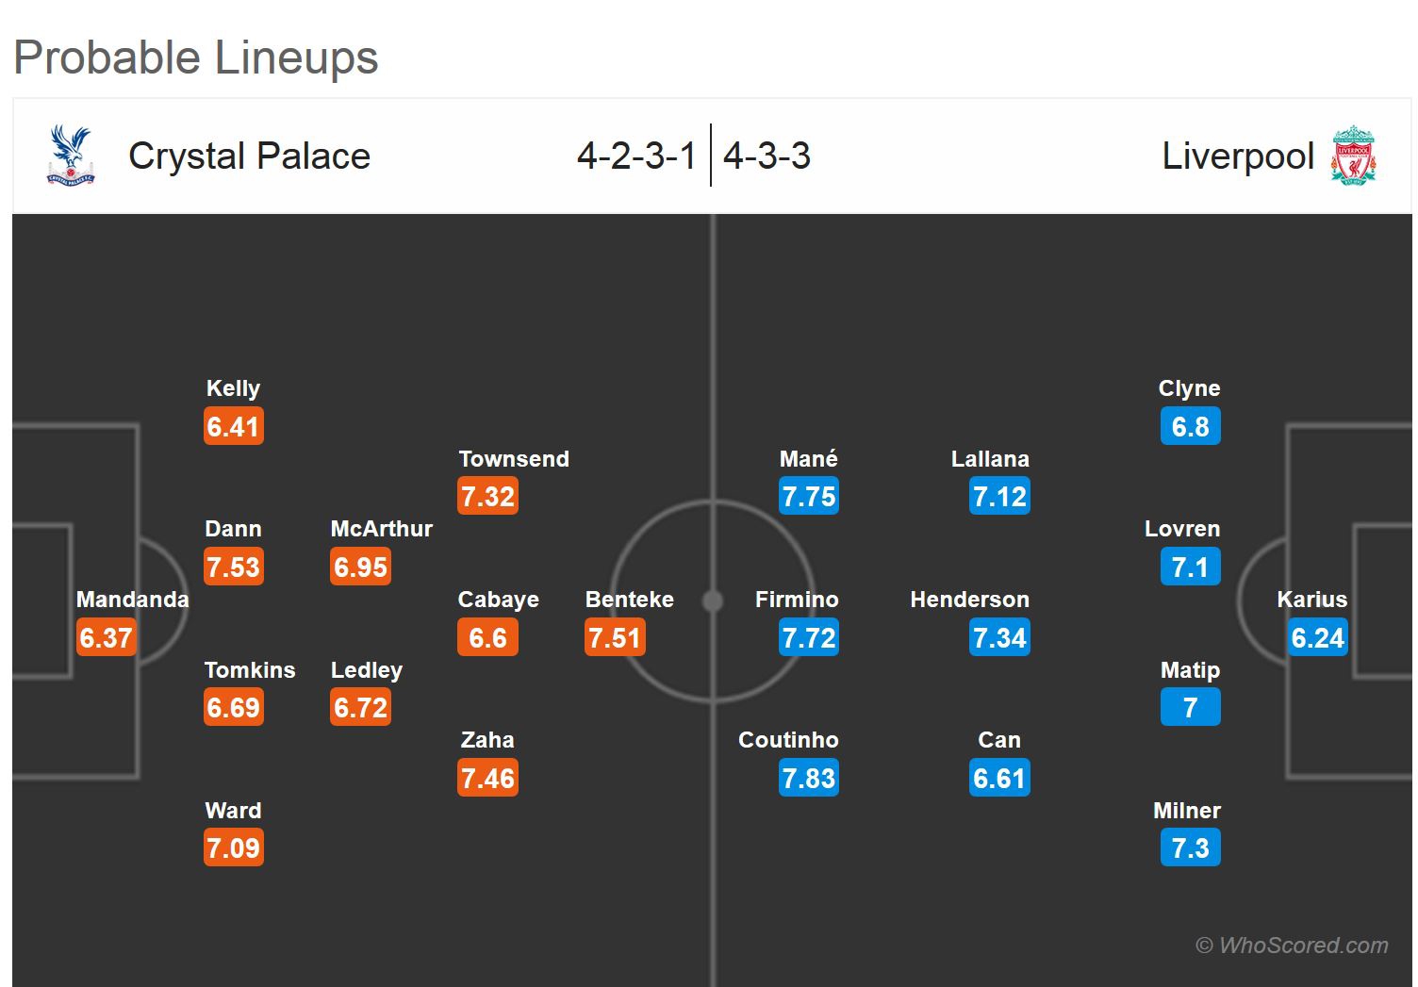The width and height of the screenshot is (1418, 987).
Task: Select the Firmino player name
Action: [x=797, y=600]
